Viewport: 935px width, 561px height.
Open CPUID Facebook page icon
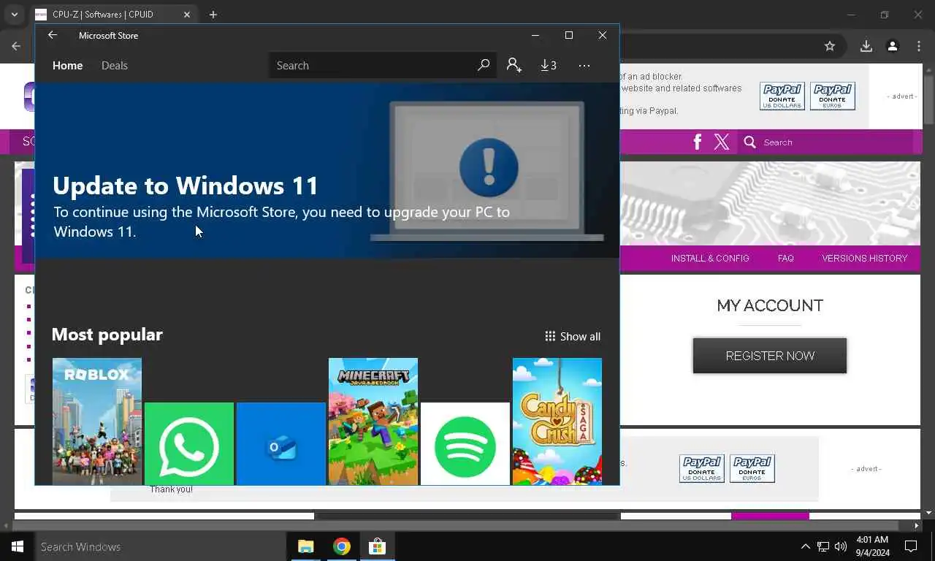(x=698, y=142)
